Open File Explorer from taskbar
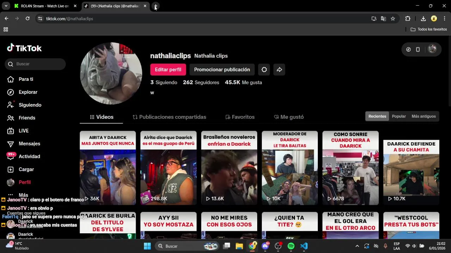This screenshot has height=253, width=451. coord(239,246)
